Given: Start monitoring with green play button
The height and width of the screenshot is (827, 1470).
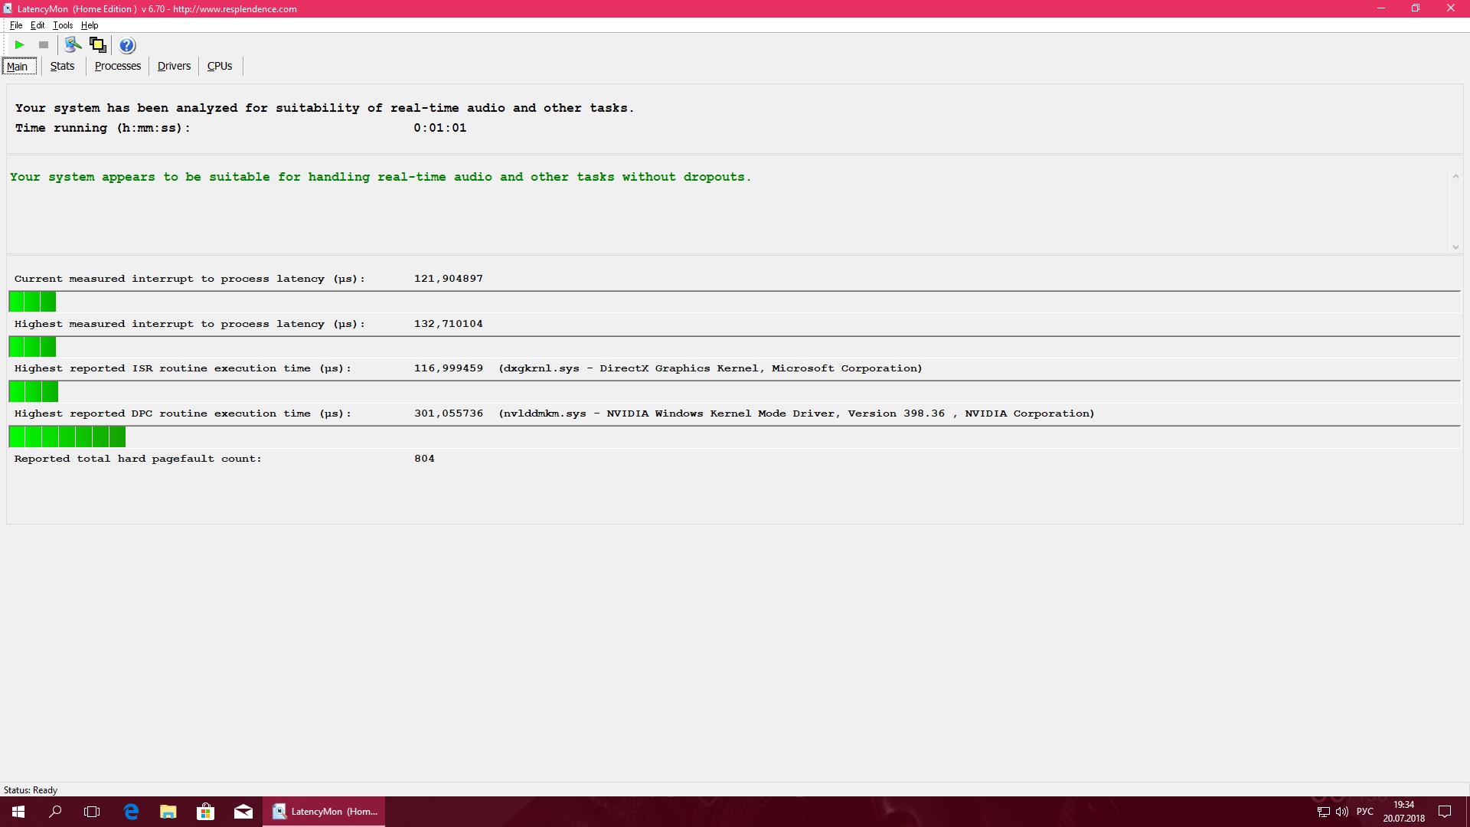Looking at the screenshot, I should click(x=20, y=45).
